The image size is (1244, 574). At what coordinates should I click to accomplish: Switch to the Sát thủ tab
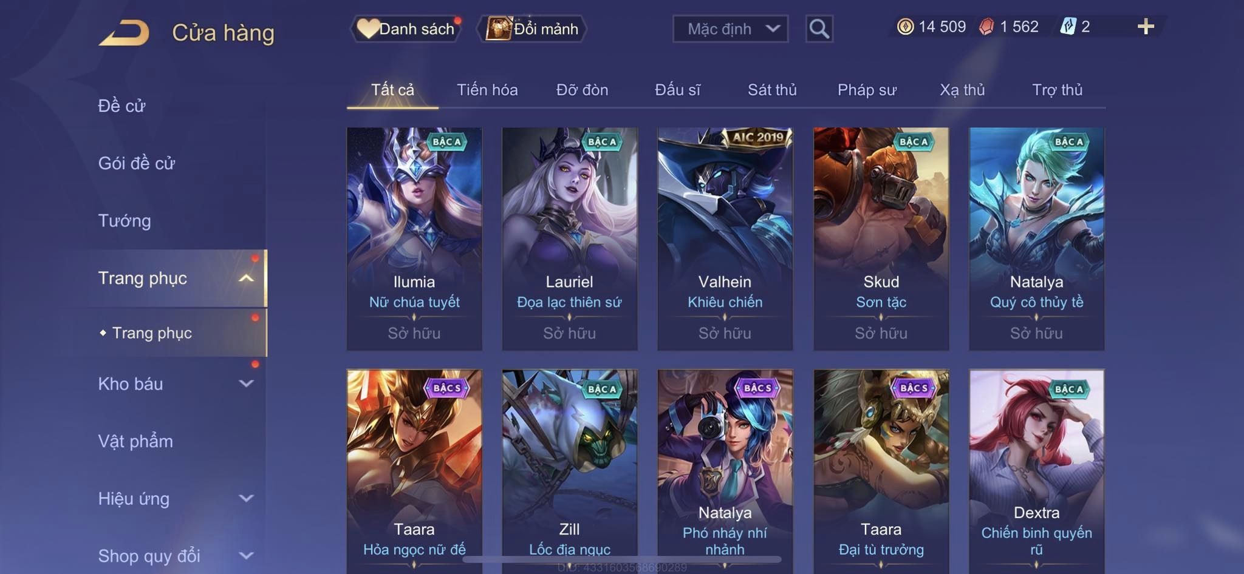772,90
